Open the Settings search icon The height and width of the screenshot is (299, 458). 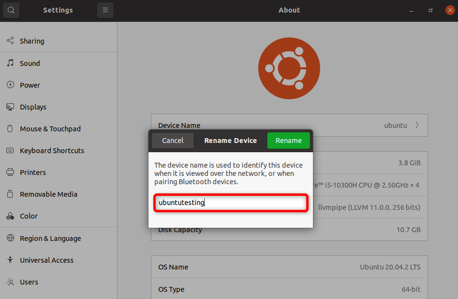click(11, 10)
